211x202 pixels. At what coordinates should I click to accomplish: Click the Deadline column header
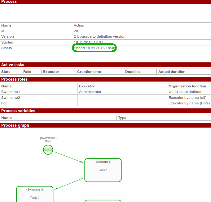[133, 72]
